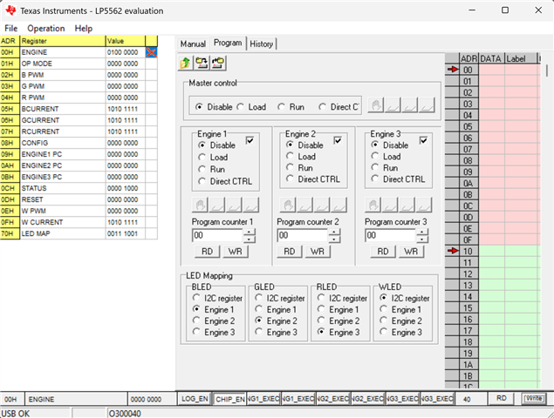Toggle the LOG_EN bit button
This screenshot has height=418, width=554.
click(195, 399)
